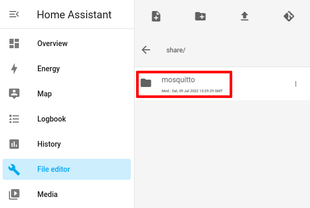Click the History chart icon
This screenshot has width=310, height=208.
tap(14, 144)
